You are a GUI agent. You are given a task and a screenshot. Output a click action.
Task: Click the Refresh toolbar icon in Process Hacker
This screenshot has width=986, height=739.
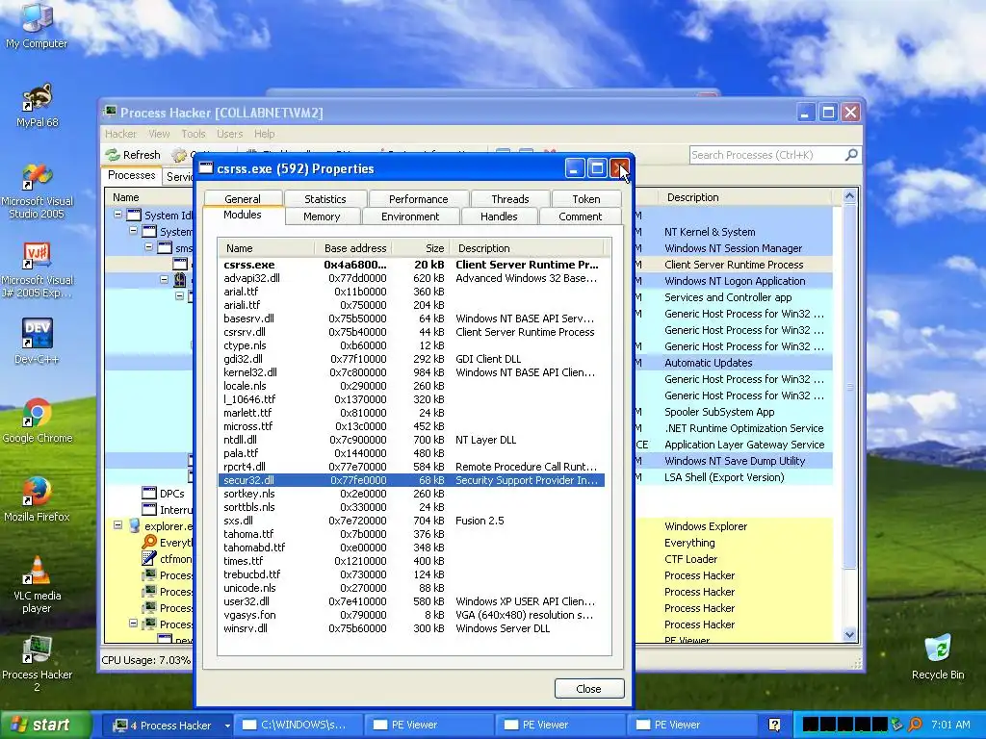(x=114, y=155)
